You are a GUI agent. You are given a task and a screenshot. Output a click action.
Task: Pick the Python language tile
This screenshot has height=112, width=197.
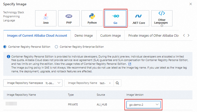92,18
